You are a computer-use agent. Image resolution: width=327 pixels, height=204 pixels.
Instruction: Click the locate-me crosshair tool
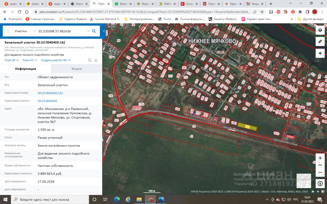coord(320,53)
